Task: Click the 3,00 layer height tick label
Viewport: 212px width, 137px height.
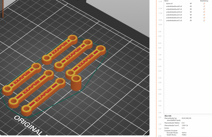Action: click(x=160, y=106)
